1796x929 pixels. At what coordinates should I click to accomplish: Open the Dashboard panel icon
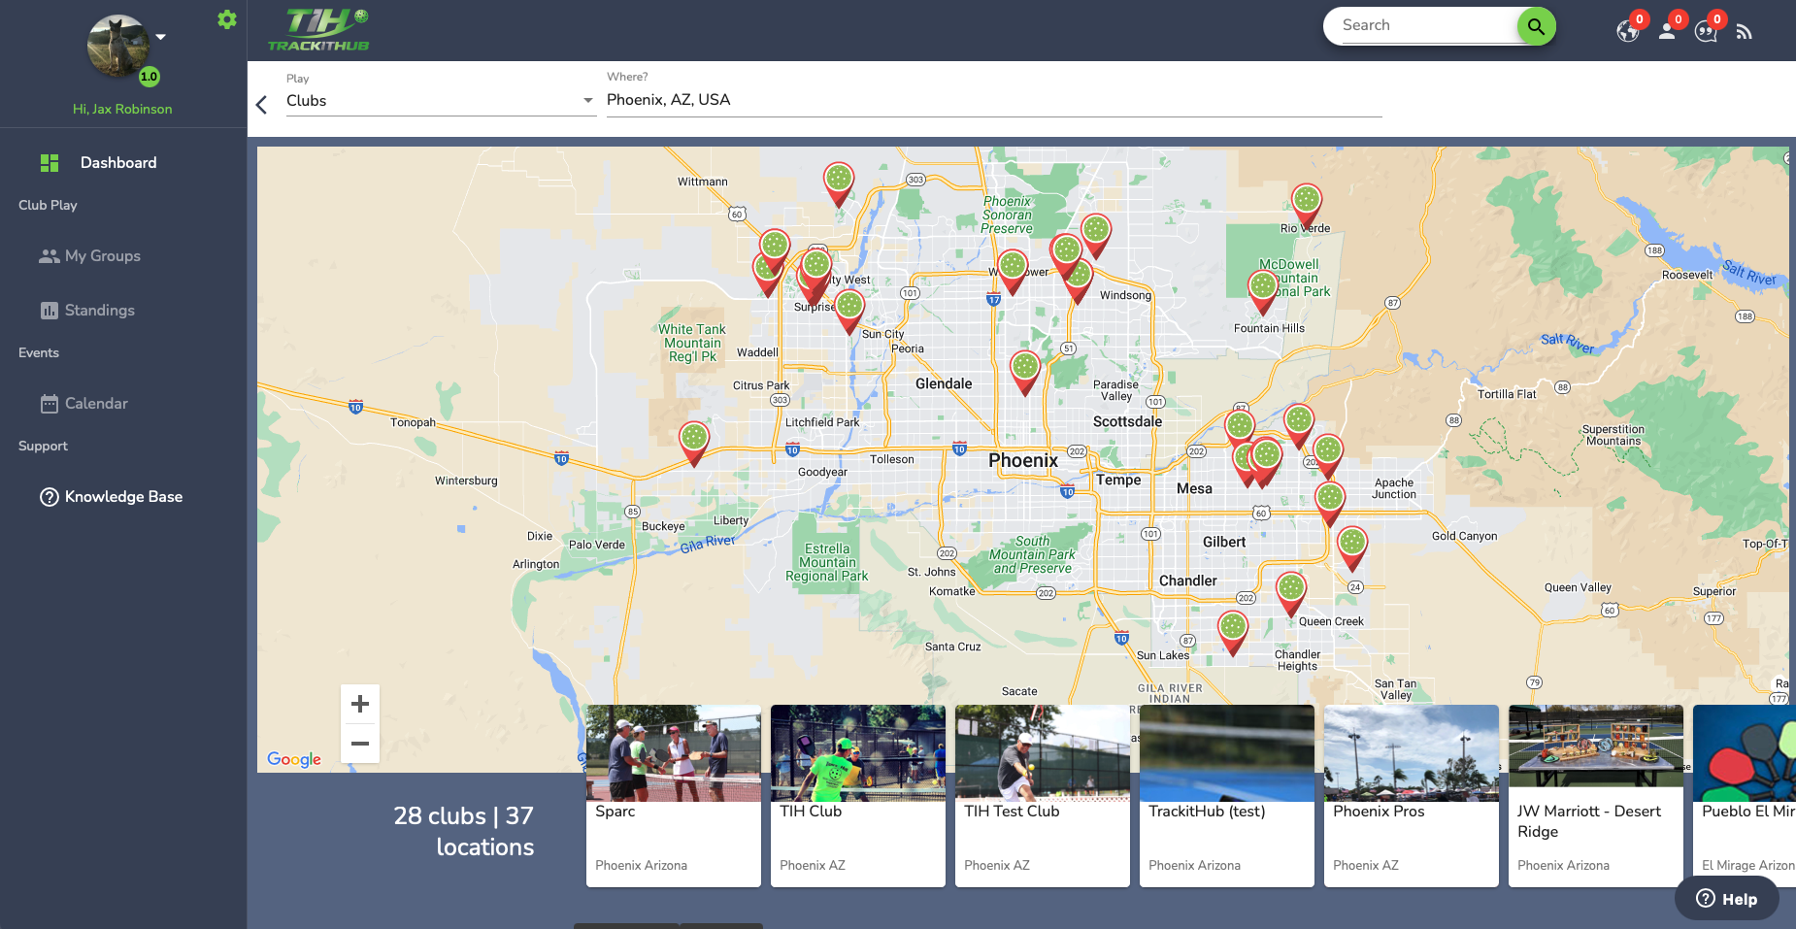point(49,162)
